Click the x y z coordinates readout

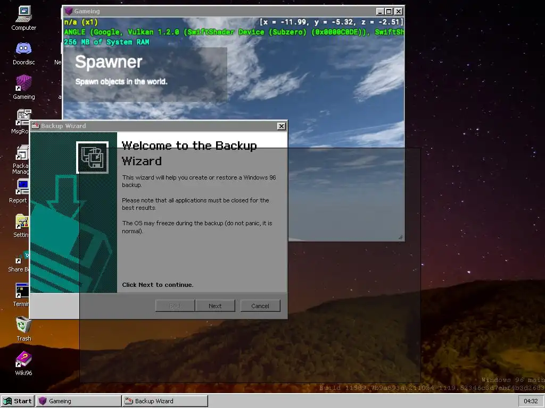click(x=332, y=22)
